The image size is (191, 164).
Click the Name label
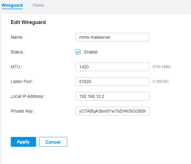[17, 37]
